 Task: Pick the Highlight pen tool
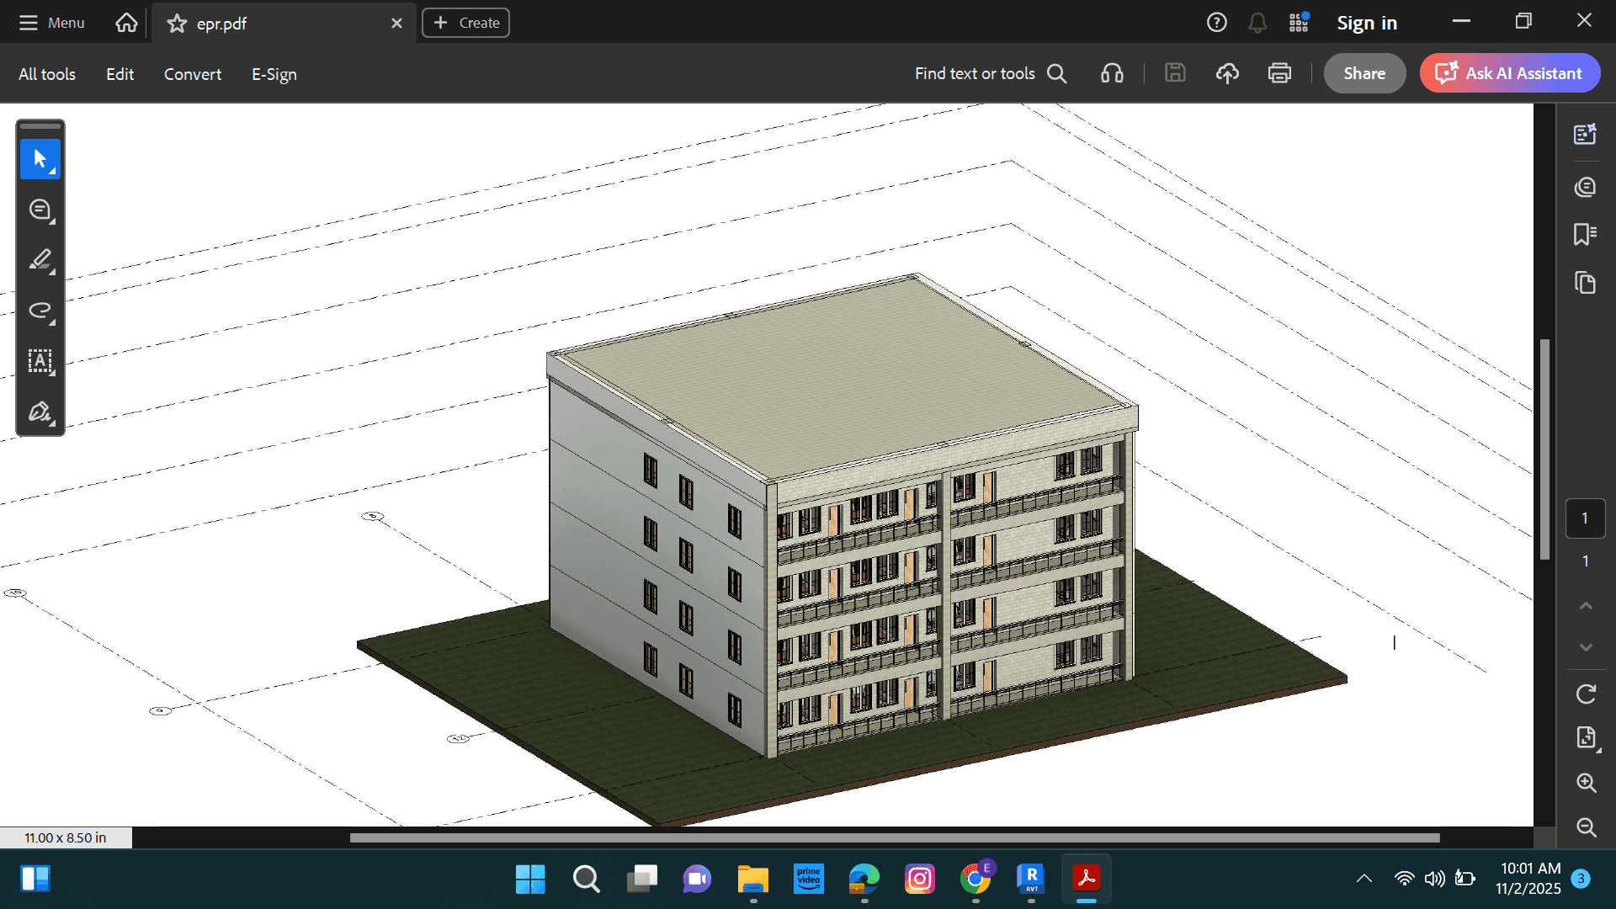tap(40, 260)
